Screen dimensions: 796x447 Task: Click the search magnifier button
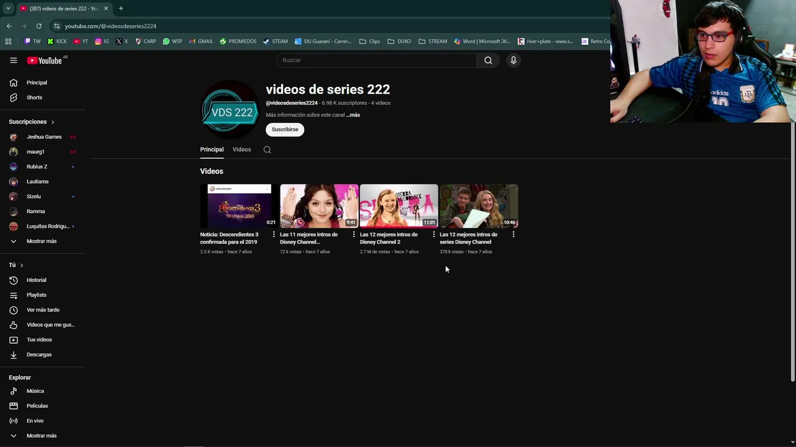click(488, 60)
